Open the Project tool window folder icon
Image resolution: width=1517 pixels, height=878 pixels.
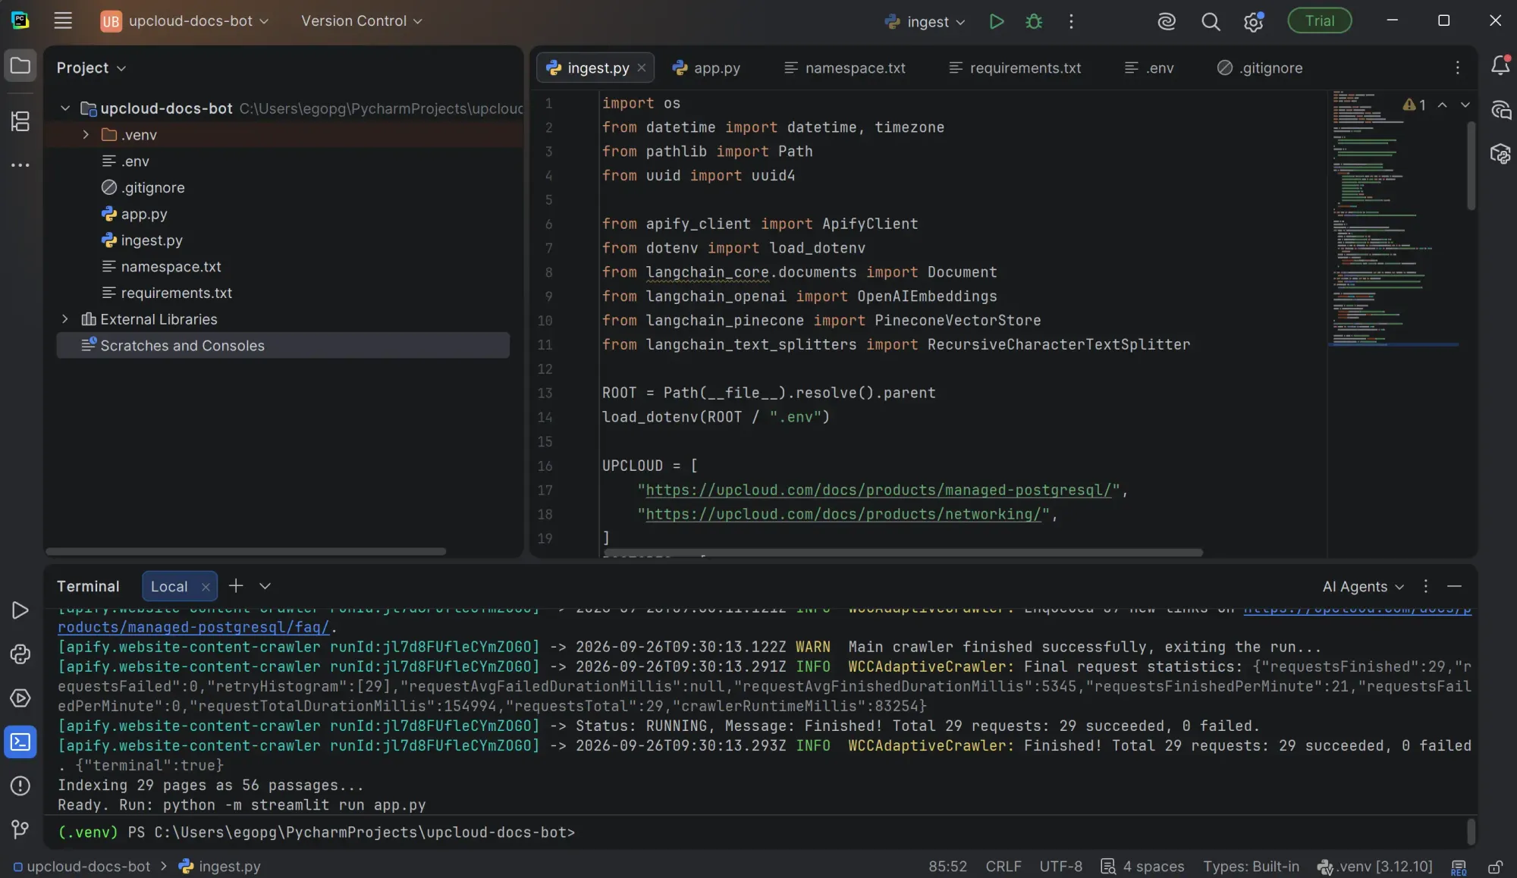[20, 66]
